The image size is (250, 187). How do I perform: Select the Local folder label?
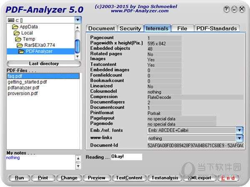[x=27, y=33]
